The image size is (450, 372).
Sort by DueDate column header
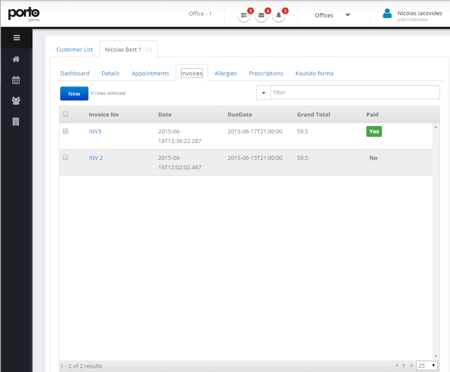coord(240,114)
